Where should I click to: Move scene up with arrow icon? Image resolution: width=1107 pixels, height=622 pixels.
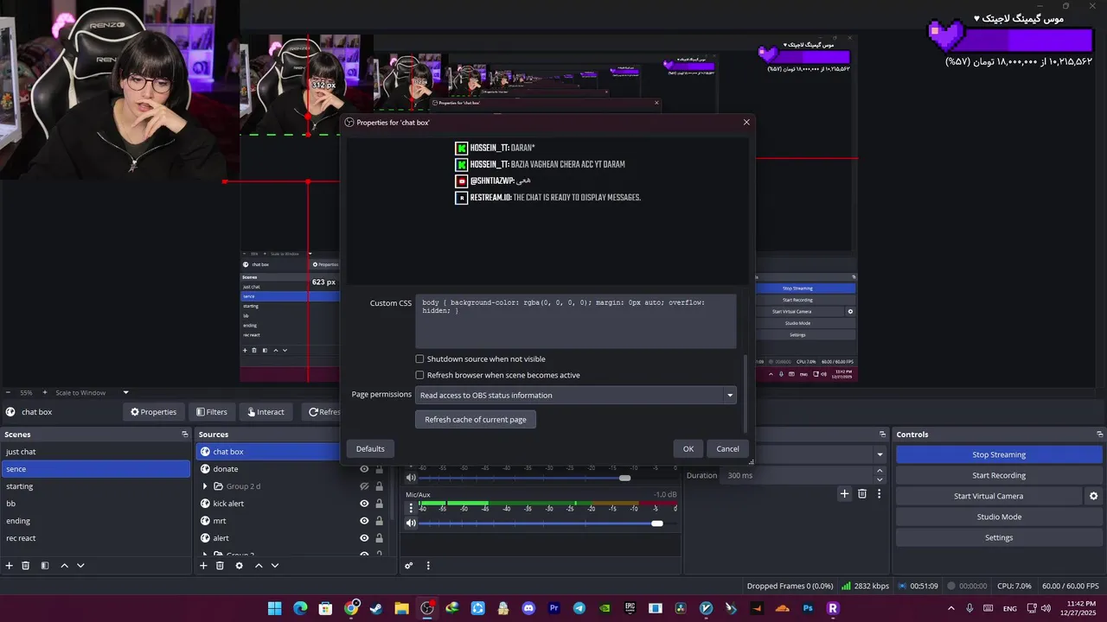[64, 566]
